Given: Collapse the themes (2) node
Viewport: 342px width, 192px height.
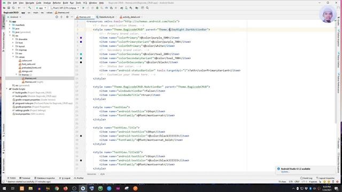Looking at the screenshot, I should pyautogui.click(x=17, y=75).
